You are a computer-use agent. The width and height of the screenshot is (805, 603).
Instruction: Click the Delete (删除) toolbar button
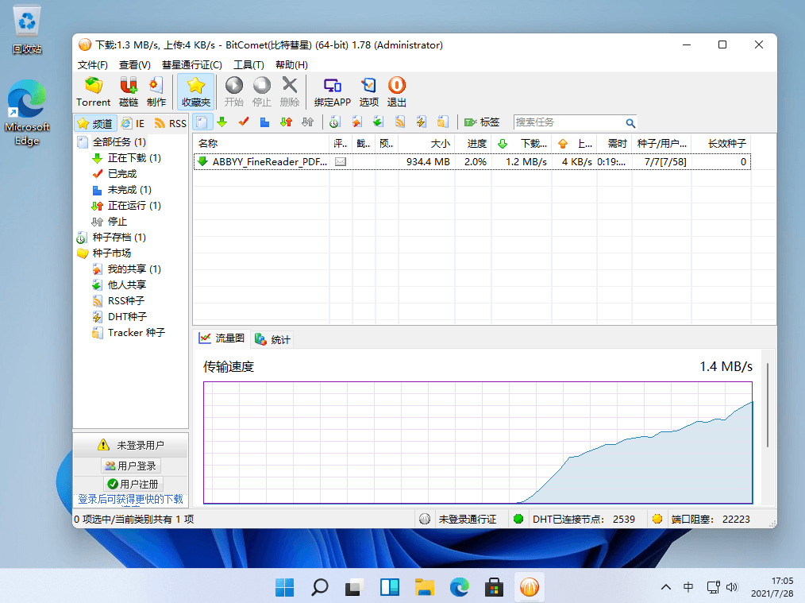[x=290, y=91]
